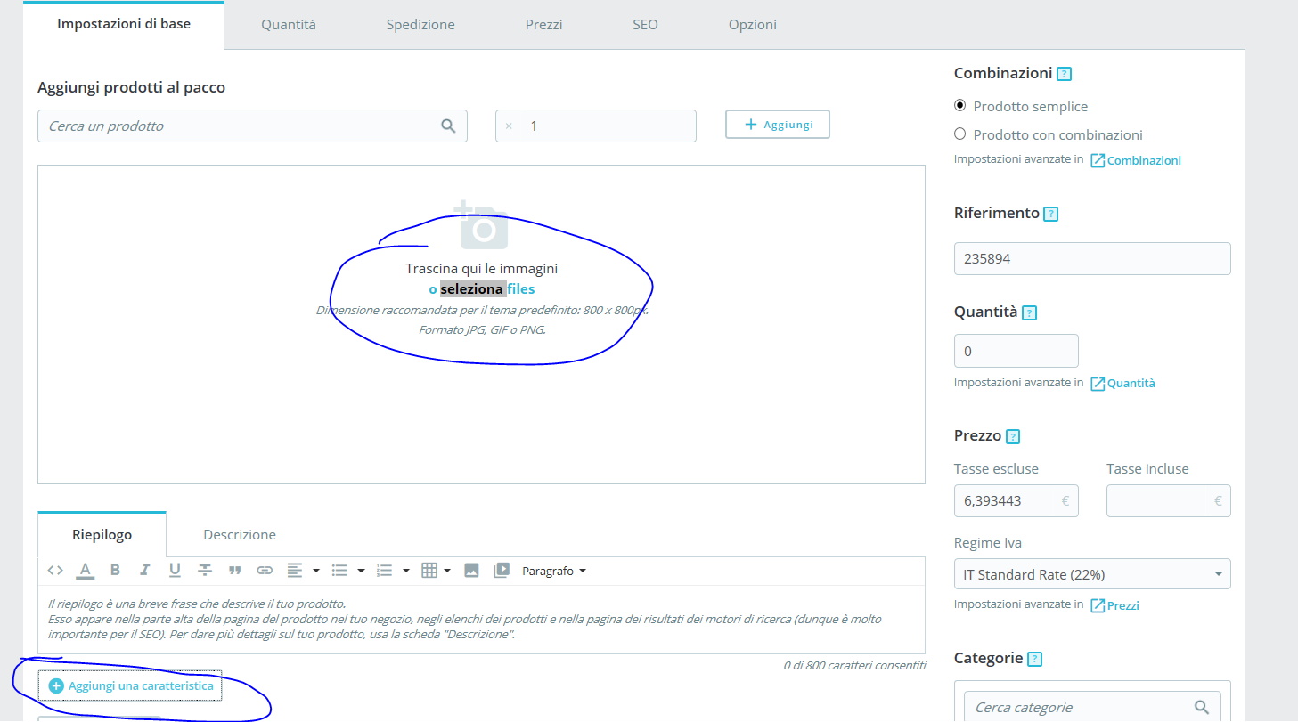This screenshot has height=722, width=1298.
Task: Click the numbered list icon
Action: click(x=384, y=571)
